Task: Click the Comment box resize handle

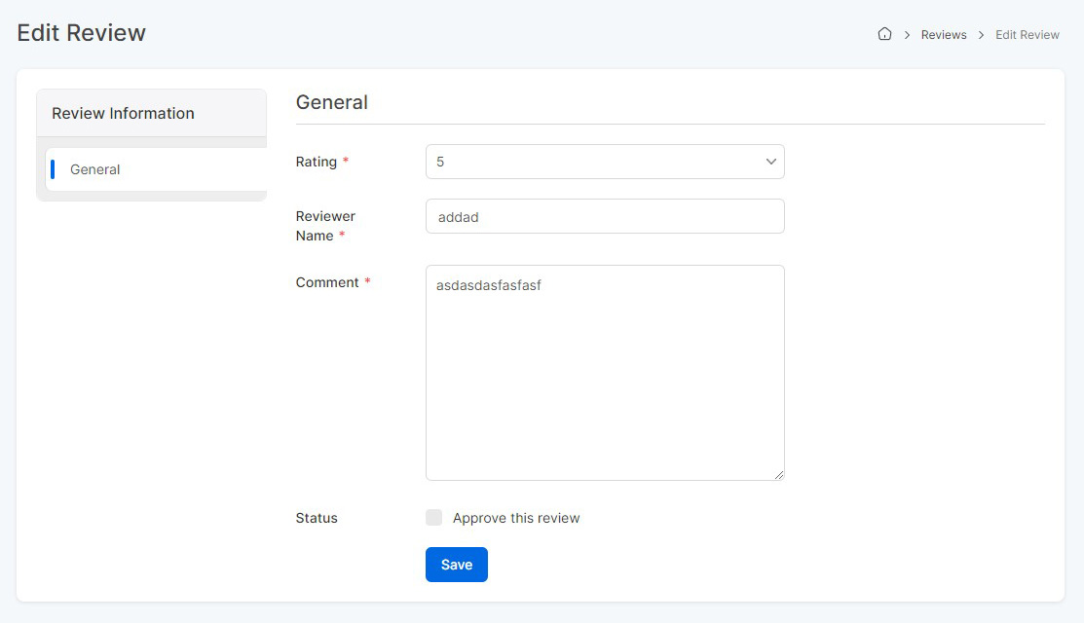Action: [x=778, y=474]
